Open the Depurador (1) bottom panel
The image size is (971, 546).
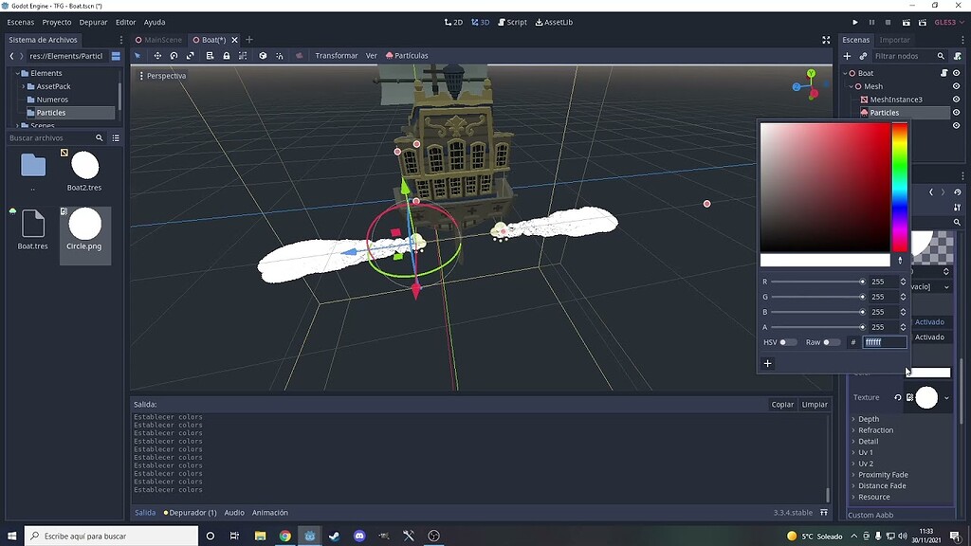[x=190, y=513]
